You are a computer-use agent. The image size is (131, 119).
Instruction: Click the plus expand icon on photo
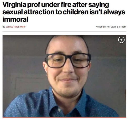[121, 40]
